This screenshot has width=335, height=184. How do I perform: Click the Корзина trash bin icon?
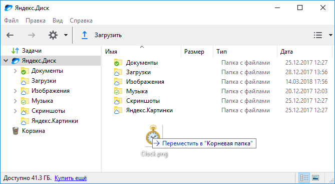(16, 131)
